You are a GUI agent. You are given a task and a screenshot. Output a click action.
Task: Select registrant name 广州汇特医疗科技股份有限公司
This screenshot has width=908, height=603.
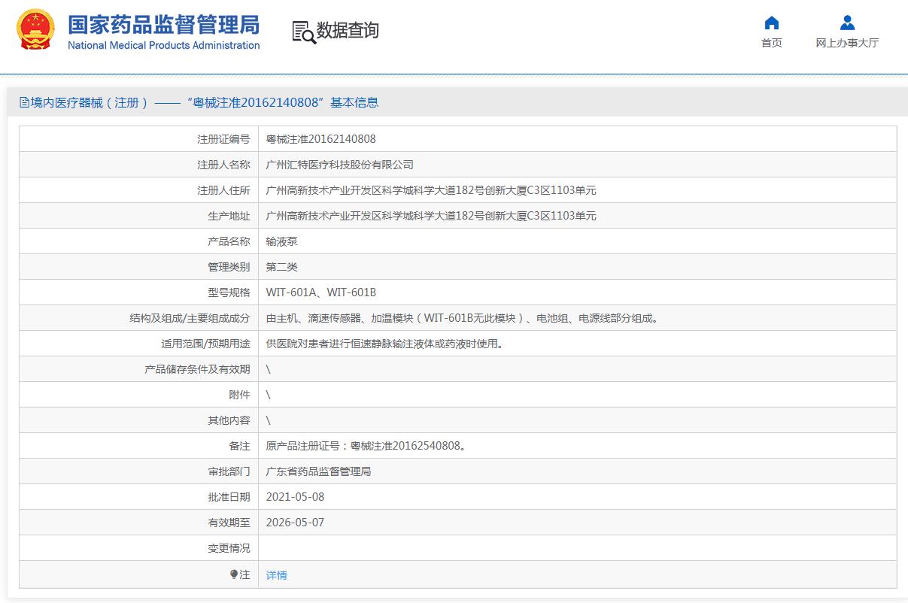tap(339, 165)
